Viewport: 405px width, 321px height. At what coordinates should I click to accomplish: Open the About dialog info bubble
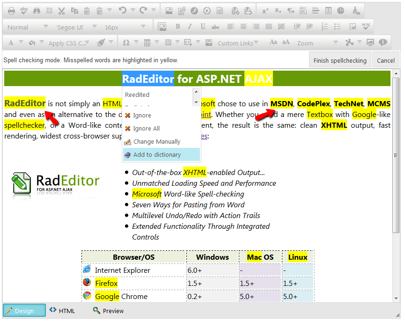[383, 43]
